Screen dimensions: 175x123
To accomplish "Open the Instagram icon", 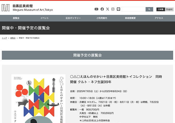I will 113,9.
